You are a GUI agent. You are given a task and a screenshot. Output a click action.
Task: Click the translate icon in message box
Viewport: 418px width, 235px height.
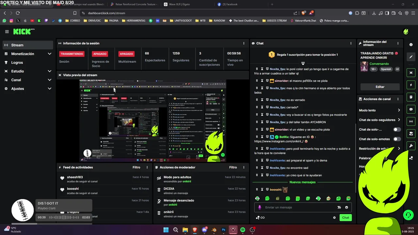(x=339, y=207)
